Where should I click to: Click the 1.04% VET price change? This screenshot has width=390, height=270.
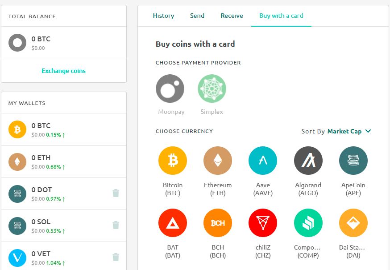[x=56, y=263]
